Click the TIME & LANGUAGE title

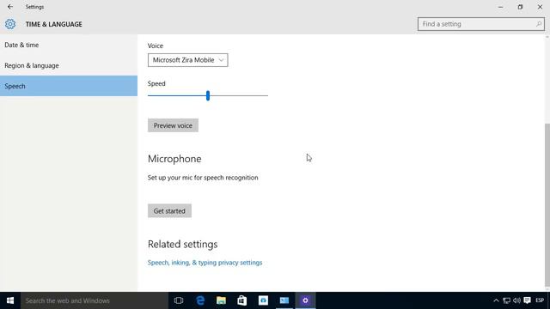coord(53,24)
